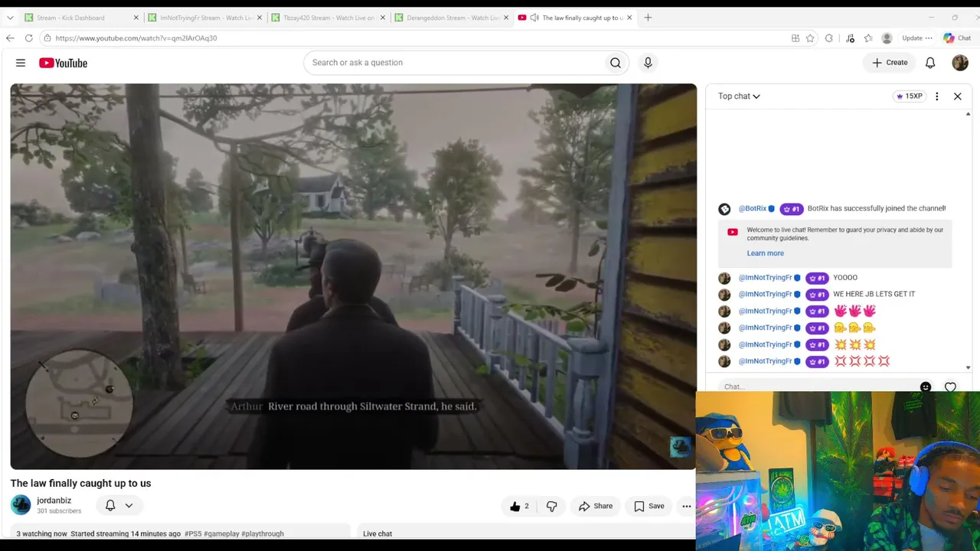
Task: Go back in browser history
Action: click(x=10, y=38)
